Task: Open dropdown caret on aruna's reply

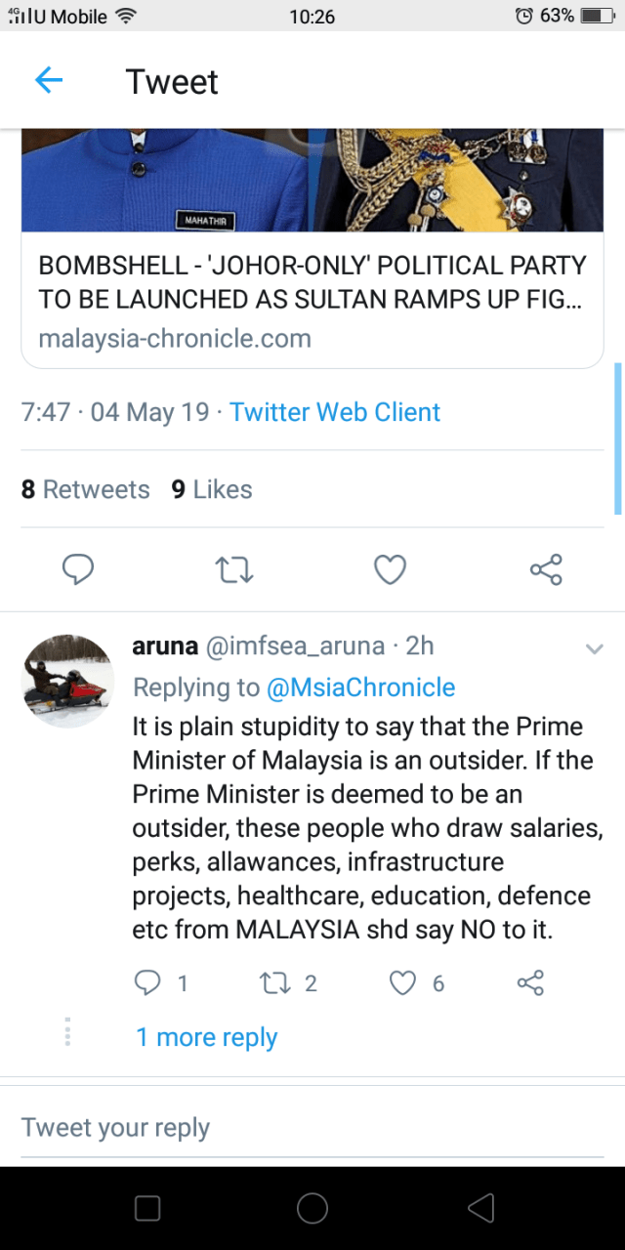Action: (x=594, y=648)
